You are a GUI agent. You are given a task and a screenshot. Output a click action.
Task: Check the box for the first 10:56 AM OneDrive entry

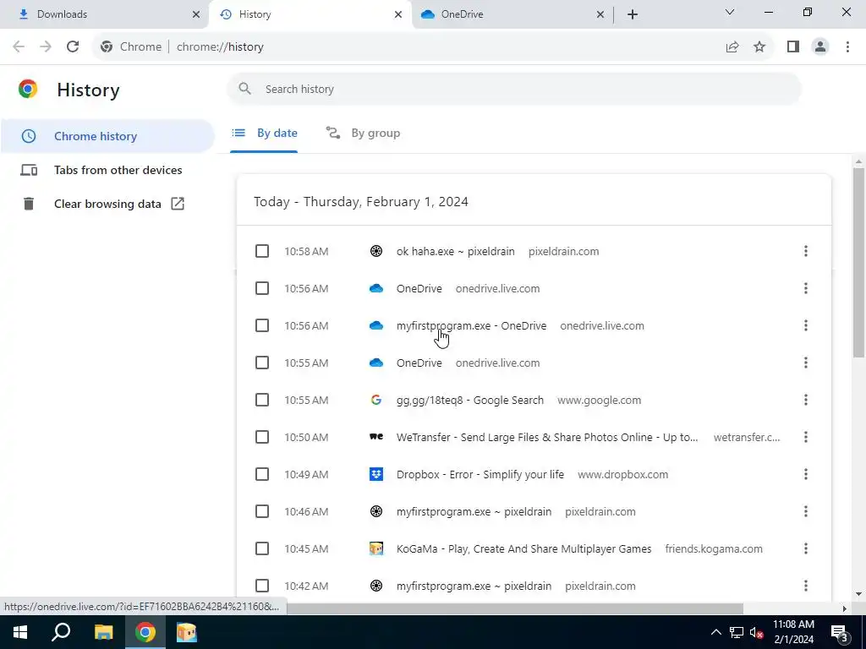[x=262, y=288]
